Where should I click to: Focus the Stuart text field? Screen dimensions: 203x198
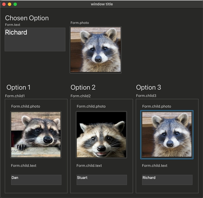pyautogui.click(x=102, y=180)
